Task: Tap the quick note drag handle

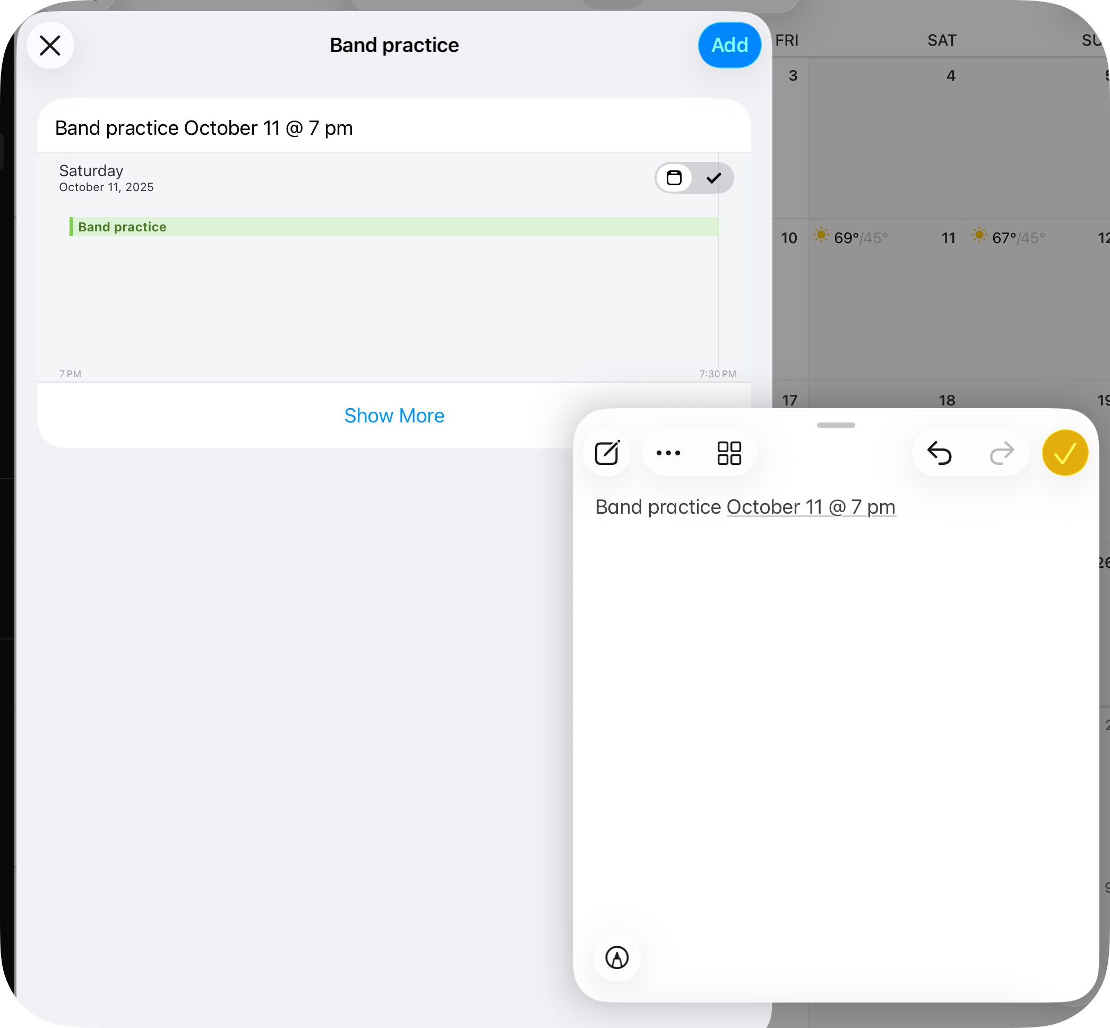Action: pyautogui.click(x=836, y=425)
